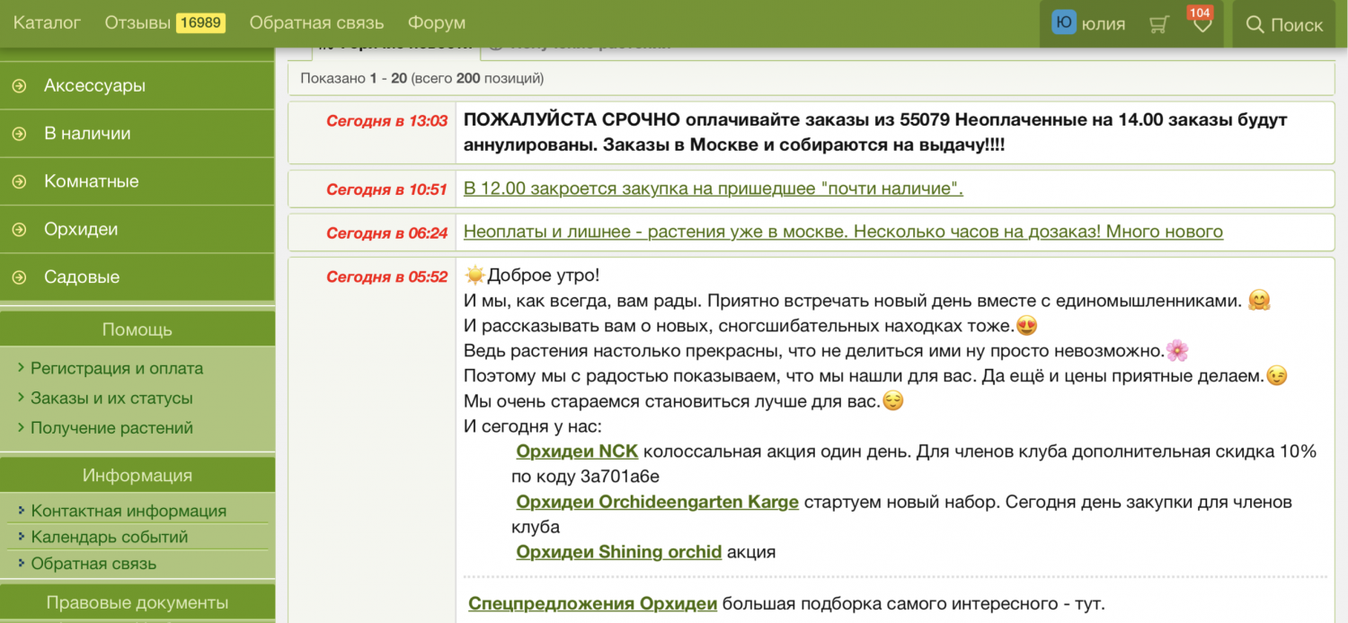Open the Форум menu item
1348x623 pixels.
tap(437, 23)
